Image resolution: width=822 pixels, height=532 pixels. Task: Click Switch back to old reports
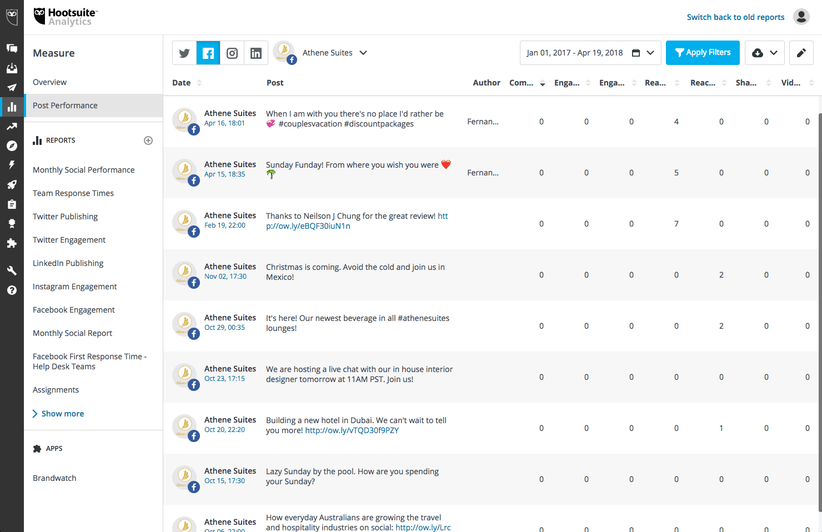coord(735,17)
